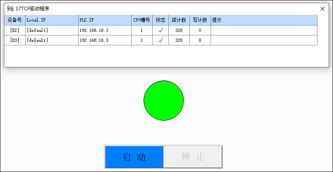Click the green indicator circle
The image size is (333, 172).
click(164, 100)
